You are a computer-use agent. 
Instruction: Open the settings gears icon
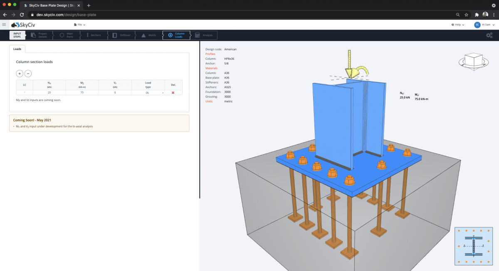[x=489, y=35]
